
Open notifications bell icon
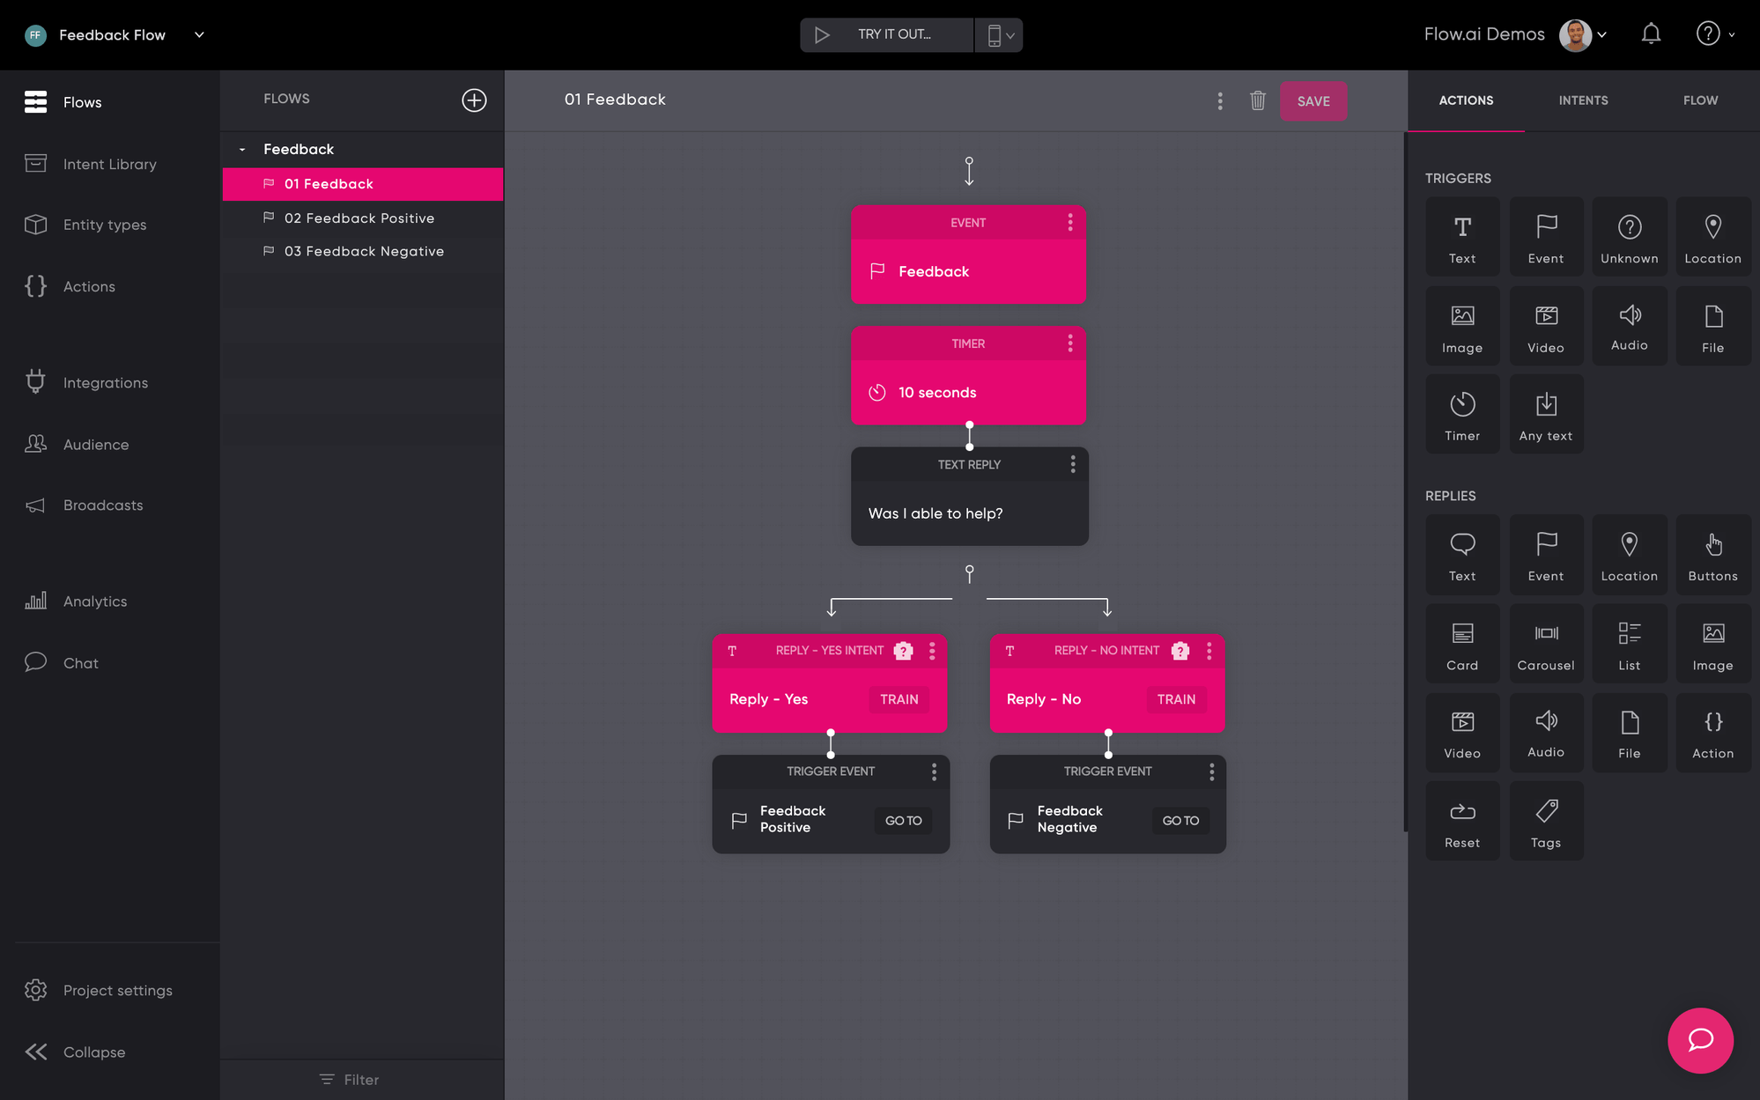click(1651, 34)
